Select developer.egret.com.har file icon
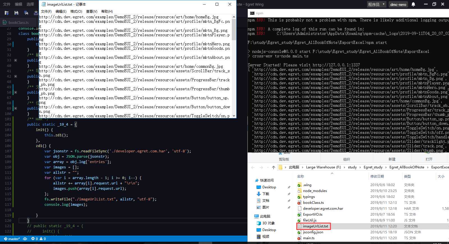Screen dimensions: 449x244 click(299, 209)
